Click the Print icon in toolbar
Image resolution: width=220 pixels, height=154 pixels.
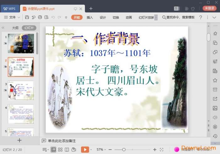point(40,17)
